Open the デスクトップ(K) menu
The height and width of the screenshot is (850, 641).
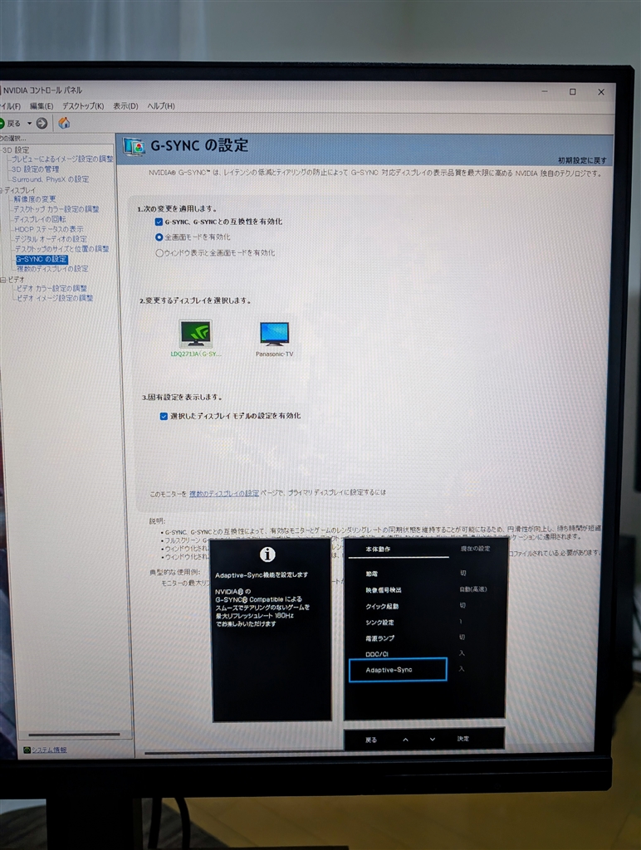pyautogui.click(x=83, y=106)
